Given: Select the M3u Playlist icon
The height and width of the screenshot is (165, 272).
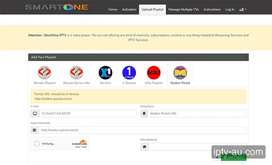Looking at the screenshot, I should click(154, 73).
